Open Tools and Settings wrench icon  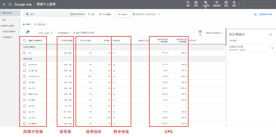coord(206,2)
